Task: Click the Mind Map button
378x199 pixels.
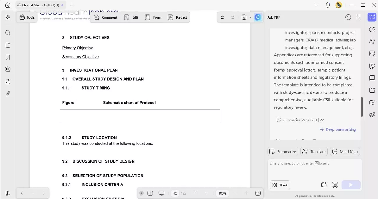Action: coord(345,151)
